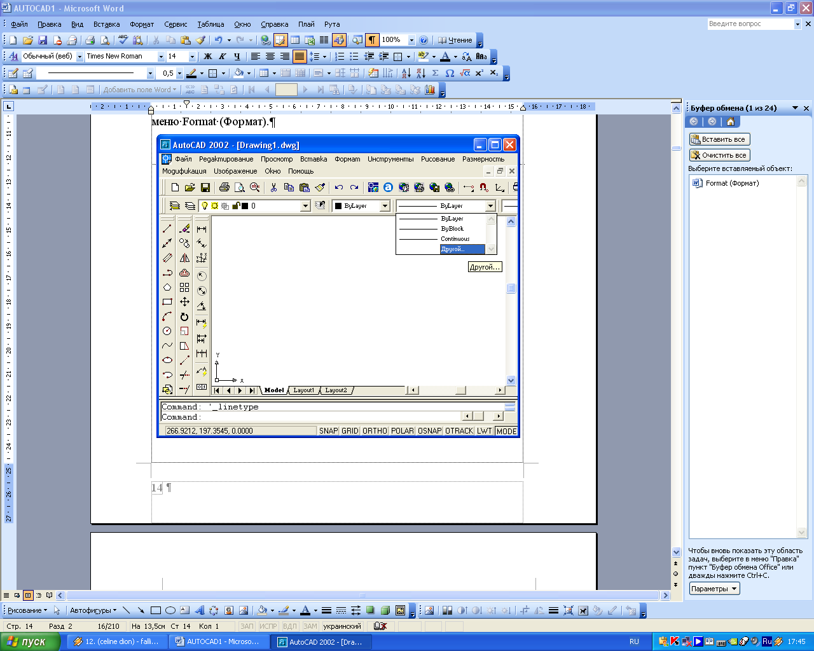Run the spelling and grammar check icon
Viewport: 814px width, 651px height.
[x=123, y=40]
